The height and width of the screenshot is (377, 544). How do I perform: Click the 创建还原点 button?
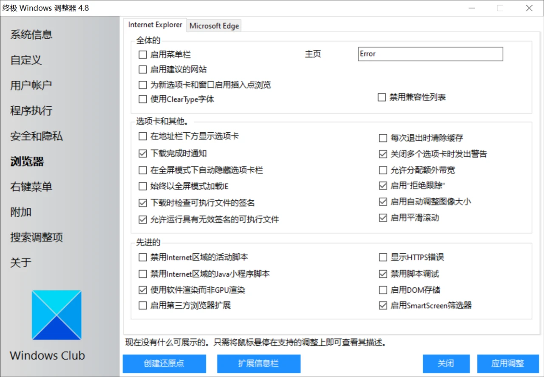[x=164, y=363]
